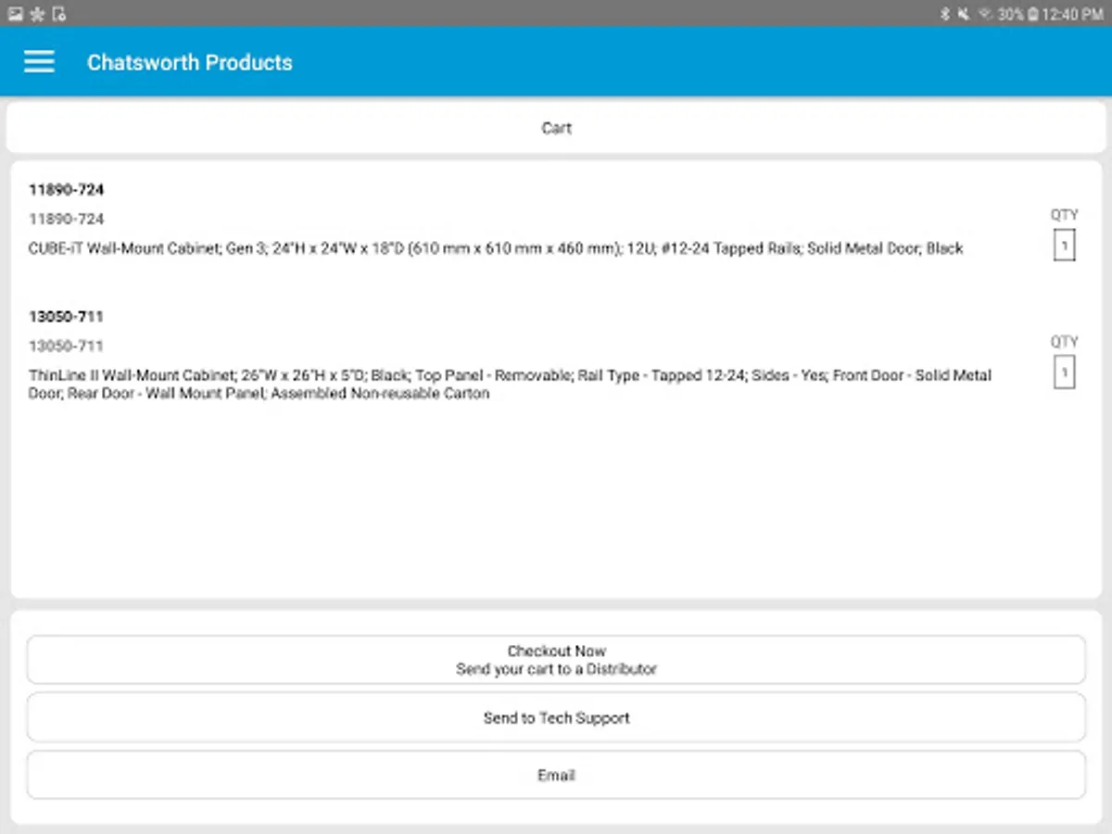Viewport: 1112px width, 834px height.
Task: Tap gray 13050-711 subtitle text
Action: [66, 346]
